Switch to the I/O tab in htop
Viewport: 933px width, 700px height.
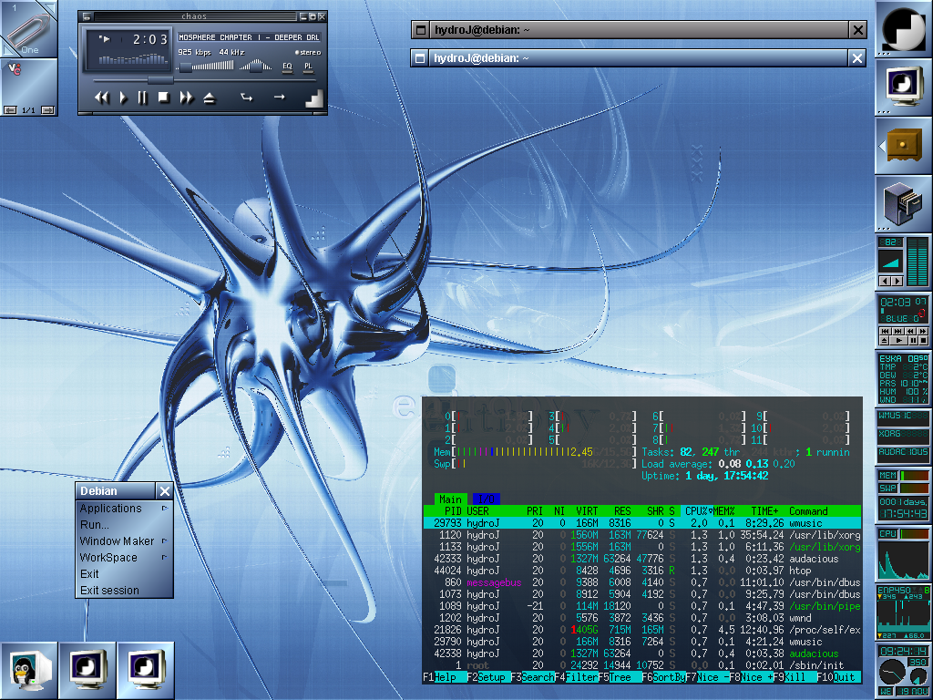(x=486, y=499)
